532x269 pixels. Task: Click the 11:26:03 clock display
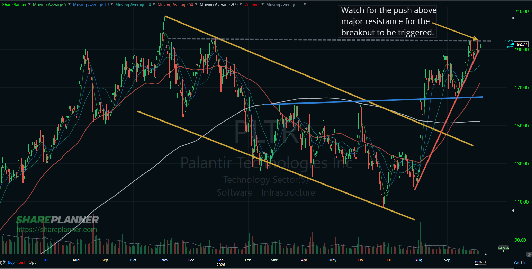point(480,262)
